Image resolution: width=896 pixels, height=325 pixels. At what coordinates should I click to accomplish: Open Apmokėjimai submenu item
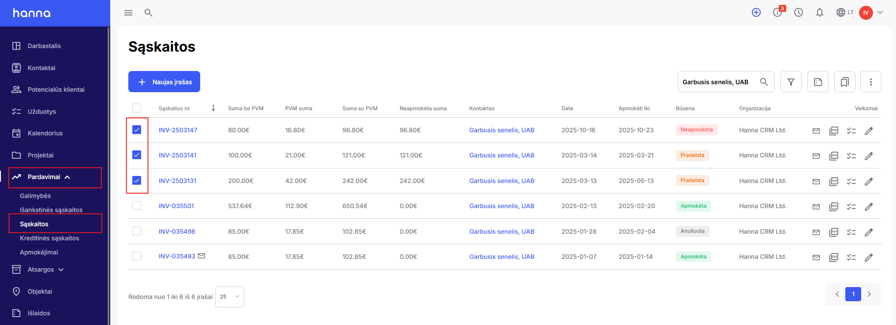point(39,252)
